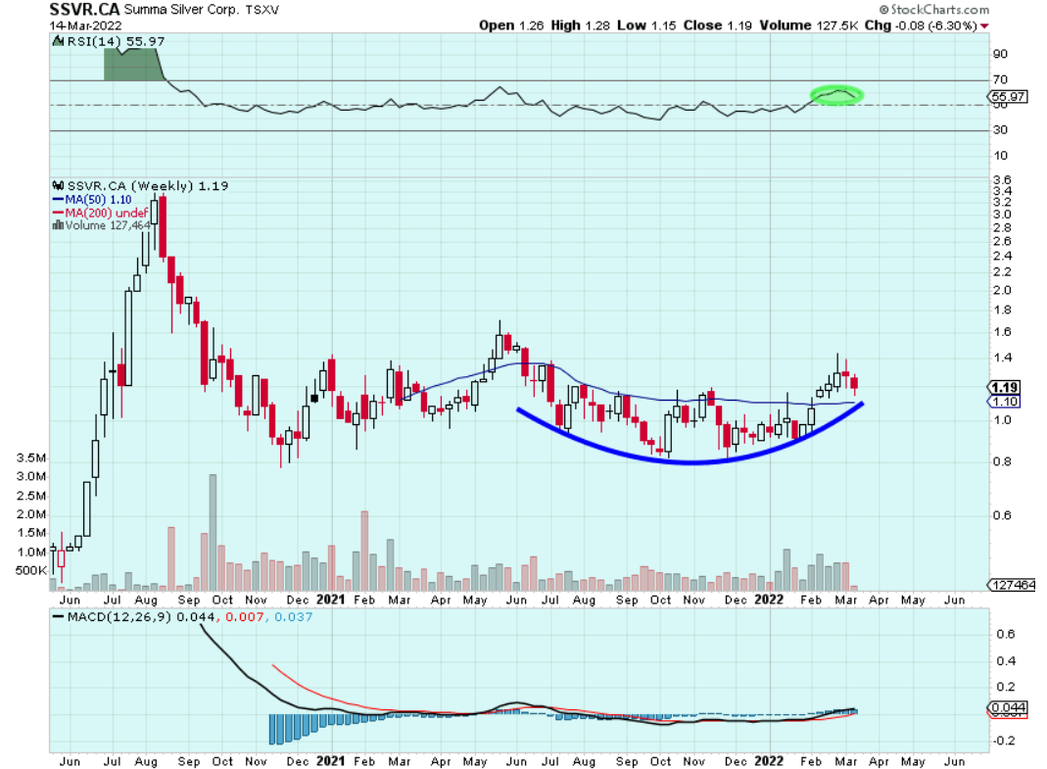Click the MA(200) undef legend text

point(106,214)
